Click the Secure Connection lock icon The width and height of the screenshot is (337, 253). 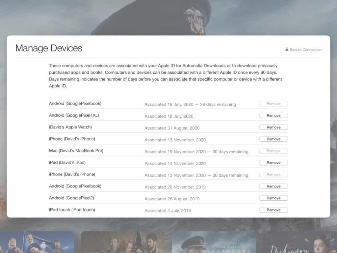(287, 50)
